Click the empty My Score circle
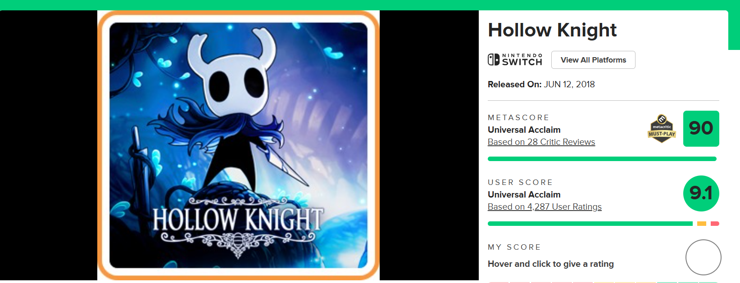 click(x=703, y=257)
